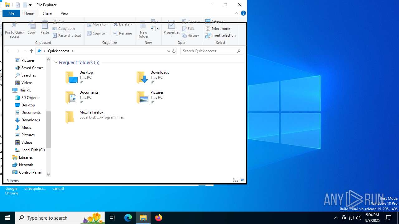Viewport: 399px width, 224px height.
Task: Click the Edit button in Open group
Action: 188,29
